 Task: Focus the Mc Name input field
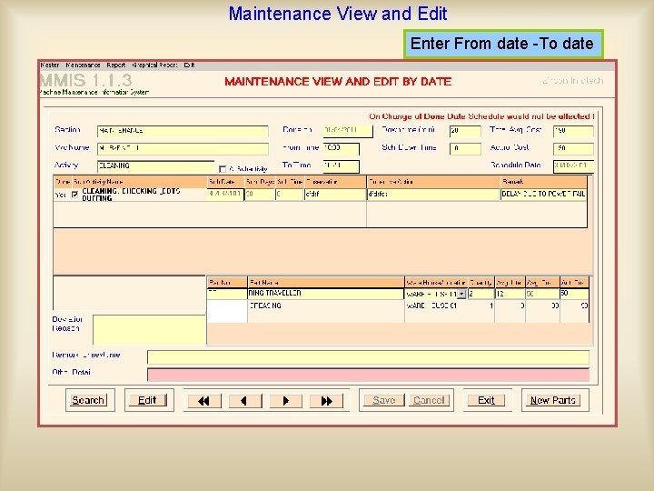183,148
